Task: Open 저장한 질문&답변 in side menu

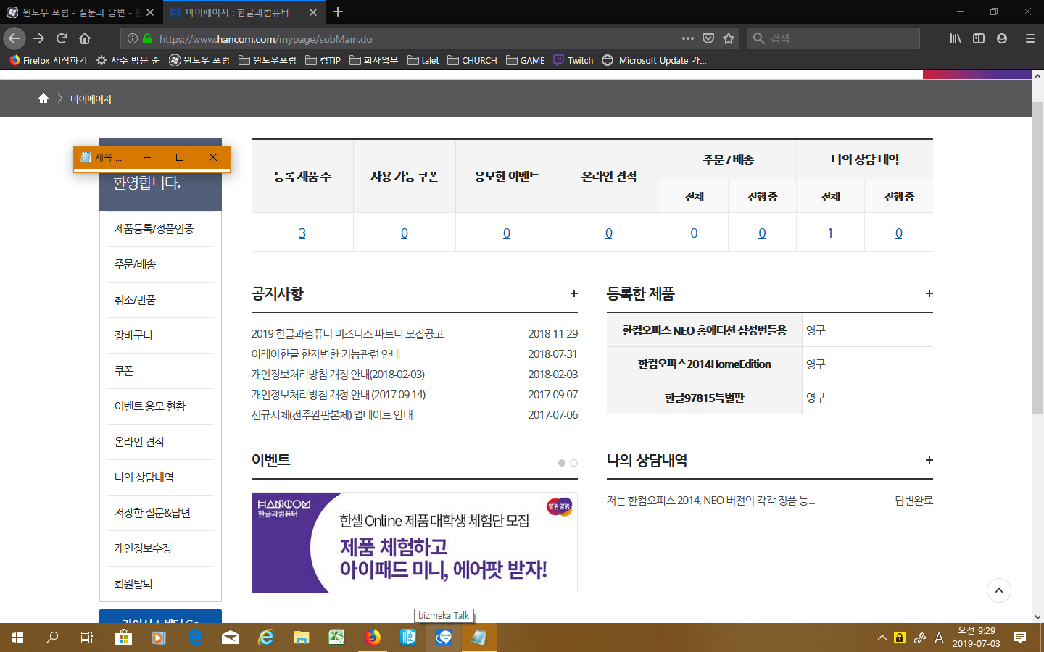Action: click(152, 513)
